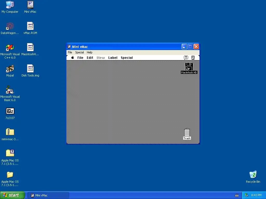Close the Mini vMac window

pyautogui.click(x=196, y=47)
